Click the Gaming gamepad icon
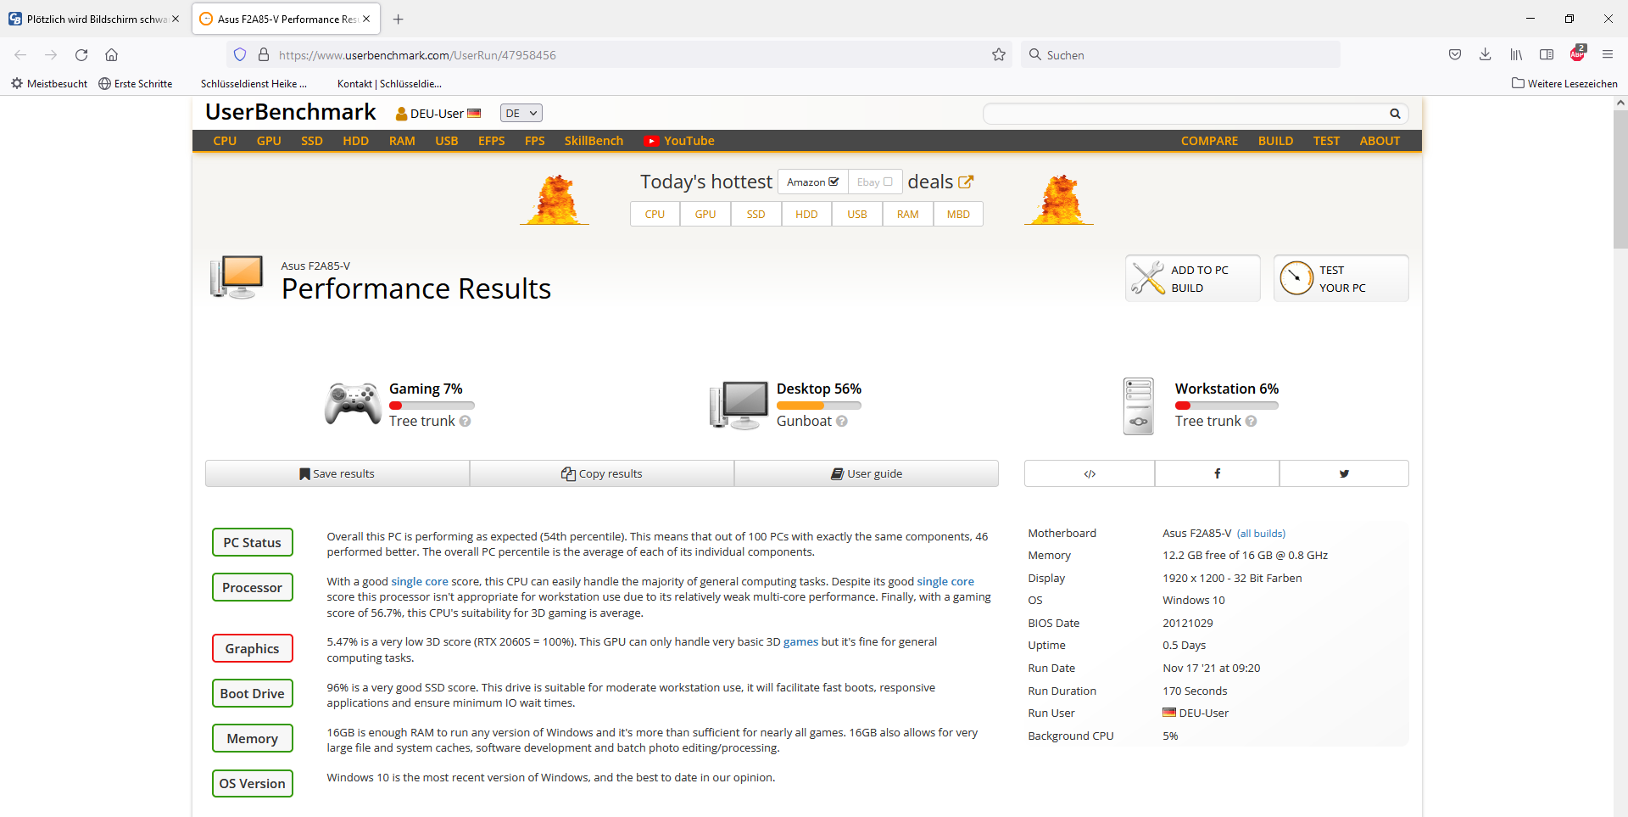The image size is (1628, 817). pos(353,404)
